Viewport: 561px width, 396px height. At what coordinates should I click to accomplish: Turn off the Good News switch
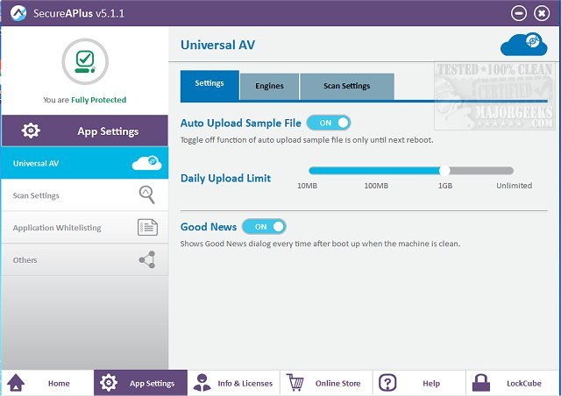pos(264,226)
